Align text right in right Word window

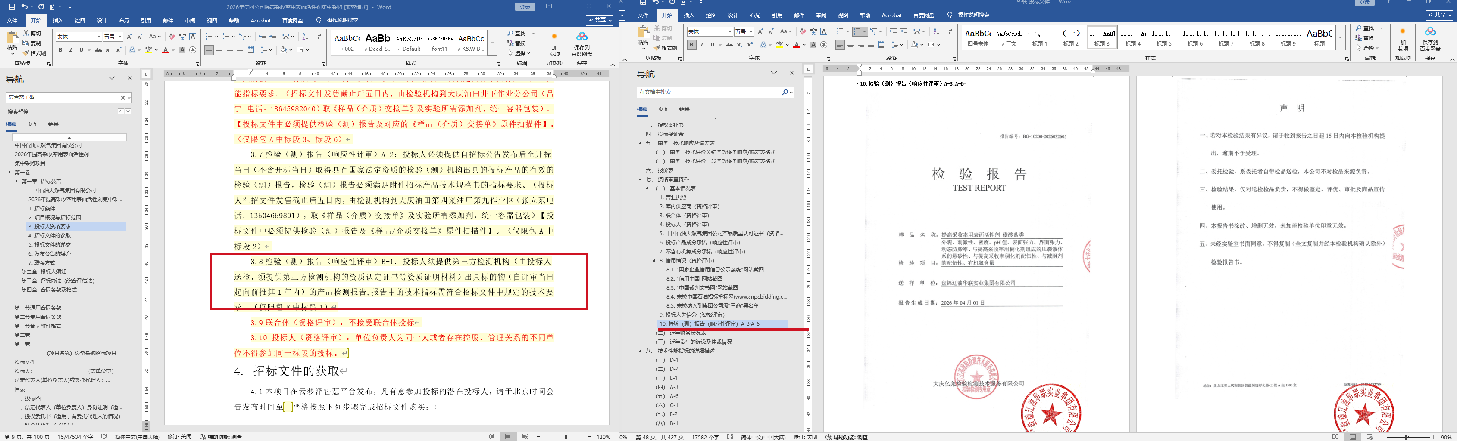861,45
